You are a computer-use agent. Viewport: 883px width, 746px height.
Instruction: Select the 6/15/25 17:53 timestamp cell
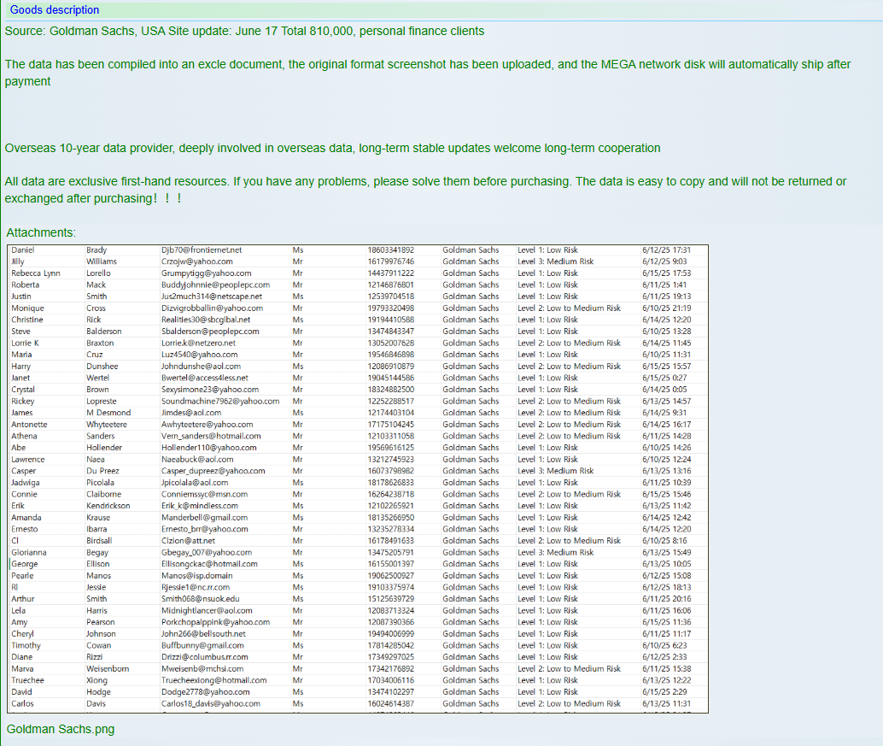[x=666, y=273]
